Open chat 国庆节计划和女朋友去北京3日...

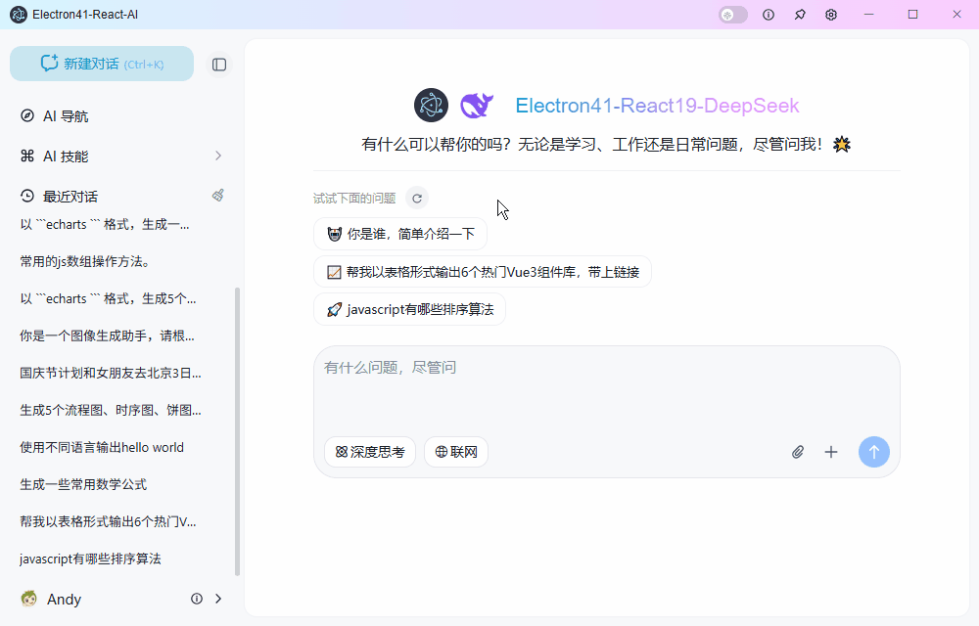110,373
